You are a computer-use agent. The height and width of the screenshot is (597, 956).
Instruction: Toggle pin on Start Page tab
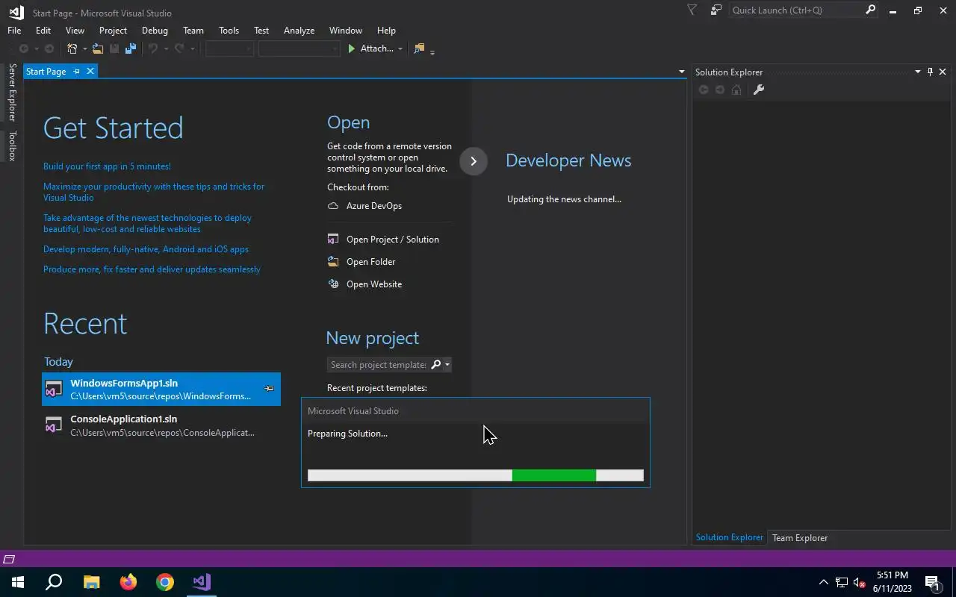click(x=76, y=72)
